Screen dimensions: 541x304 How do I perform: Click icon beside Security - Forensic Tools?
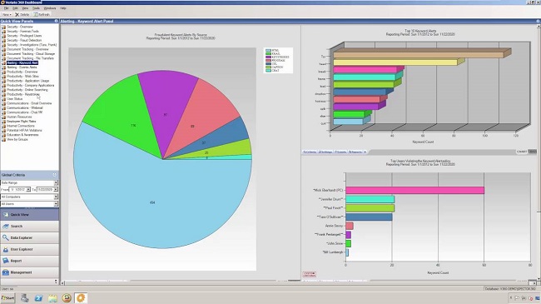pos(3,31)
